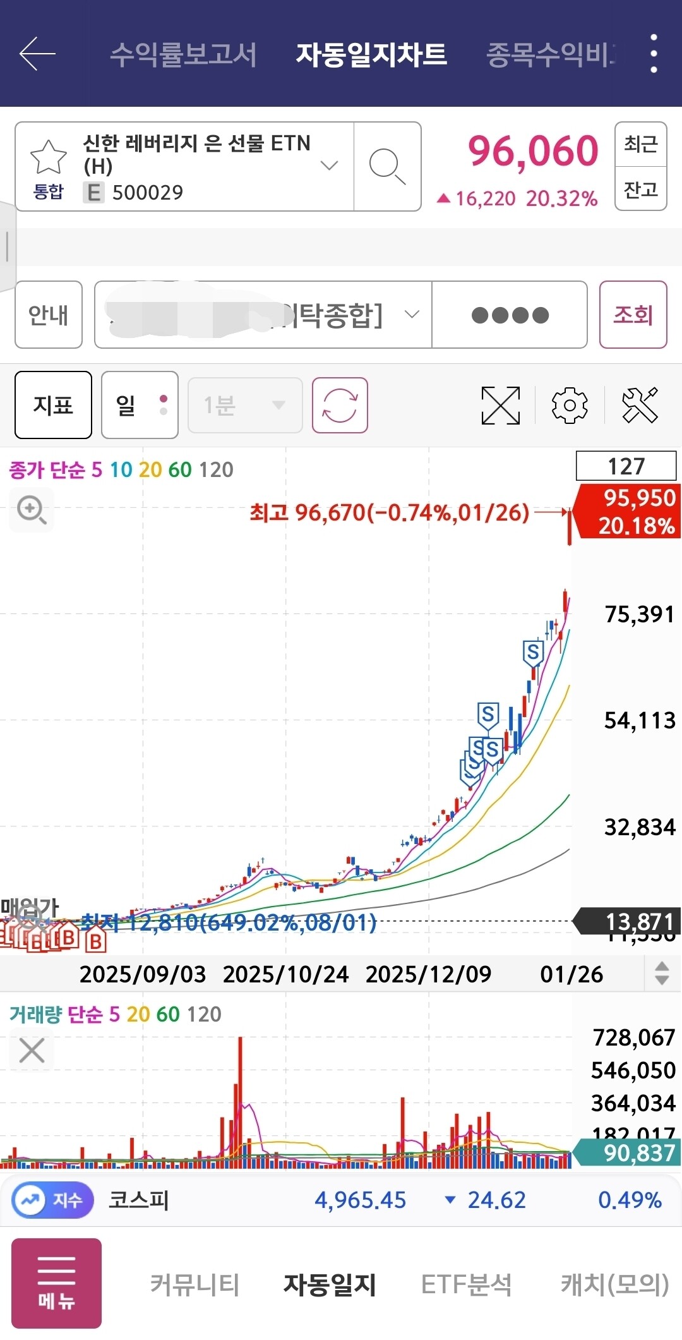Open chart settings gear icon

coord(570,405)
